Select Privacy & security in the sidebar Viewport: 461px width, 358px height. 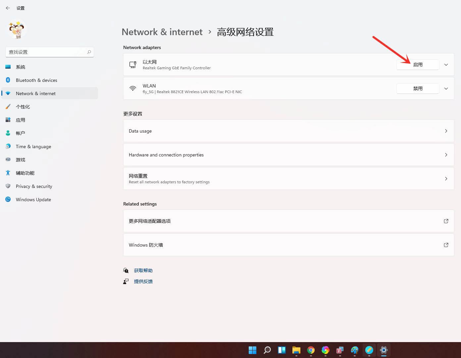pos(34,186)
